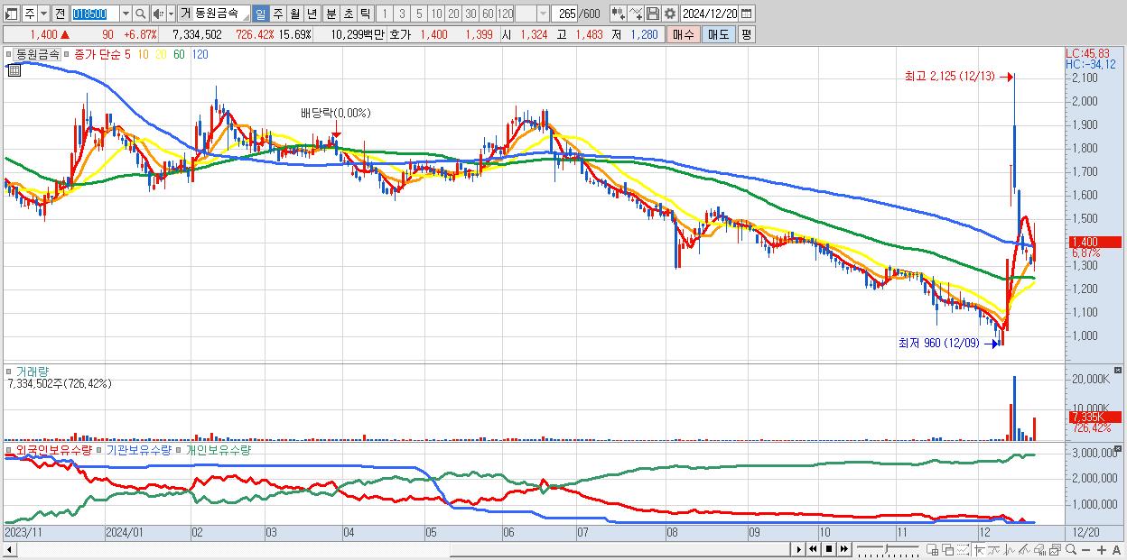Click the crosshair cursor tool icon

(979, 550)
